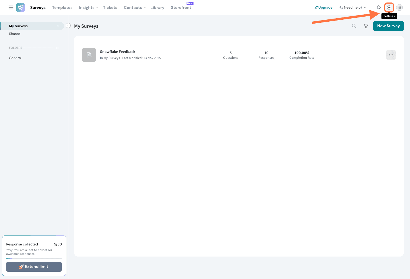Add a new folder with plus icon
Image resolution: width=410 pixels, height=279 pixels.
tap(57, 48)
